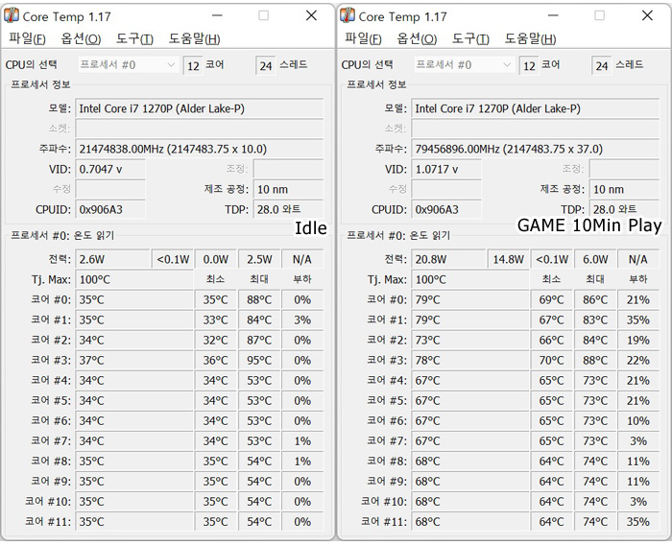
Task: Click Tj. Max 100°C in left window
Action: [x=134, y=280]
